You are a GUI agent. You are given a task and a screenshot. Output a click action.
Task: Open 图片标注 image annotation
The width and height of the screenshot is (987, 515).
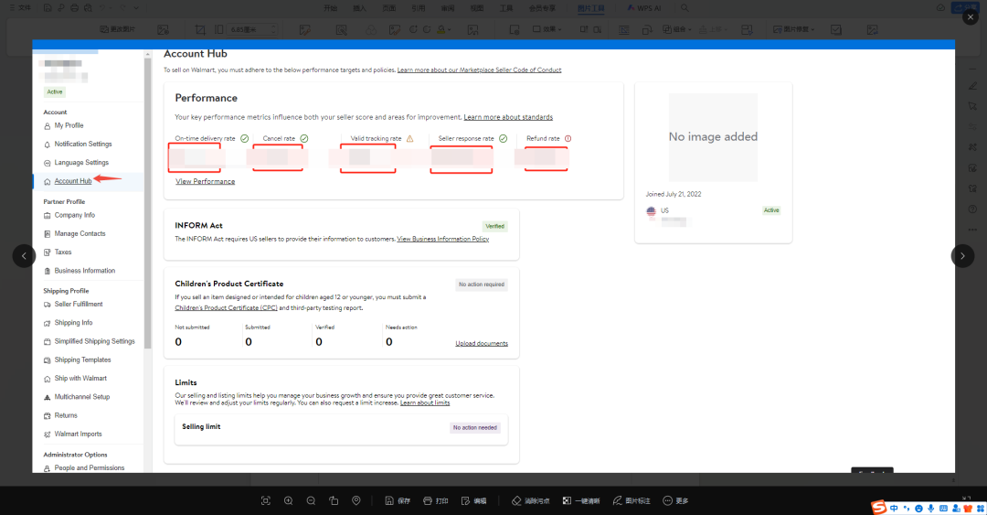pos(631,500)
